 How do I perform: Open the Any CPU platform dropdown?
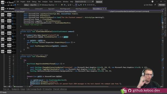[x=35, y=5]
